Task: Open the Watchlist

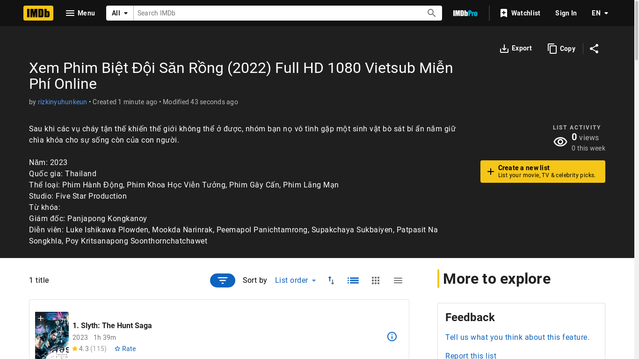Action: 520,13
